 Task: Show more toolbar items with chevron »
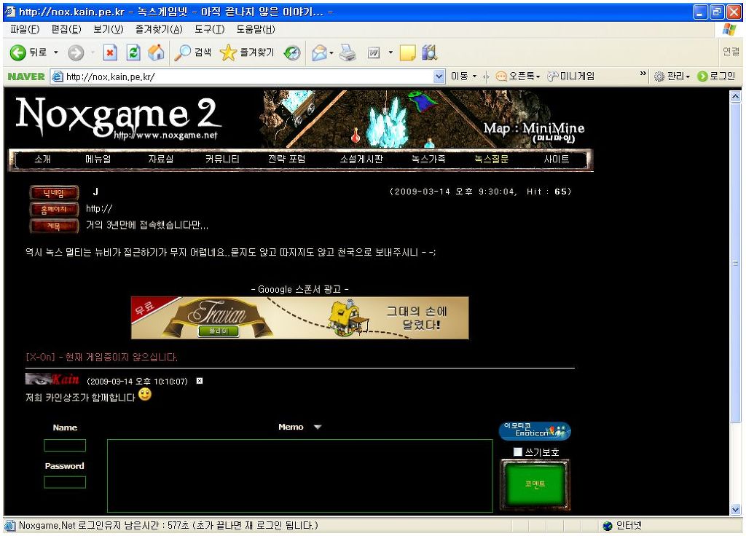[x=643, y=74]
